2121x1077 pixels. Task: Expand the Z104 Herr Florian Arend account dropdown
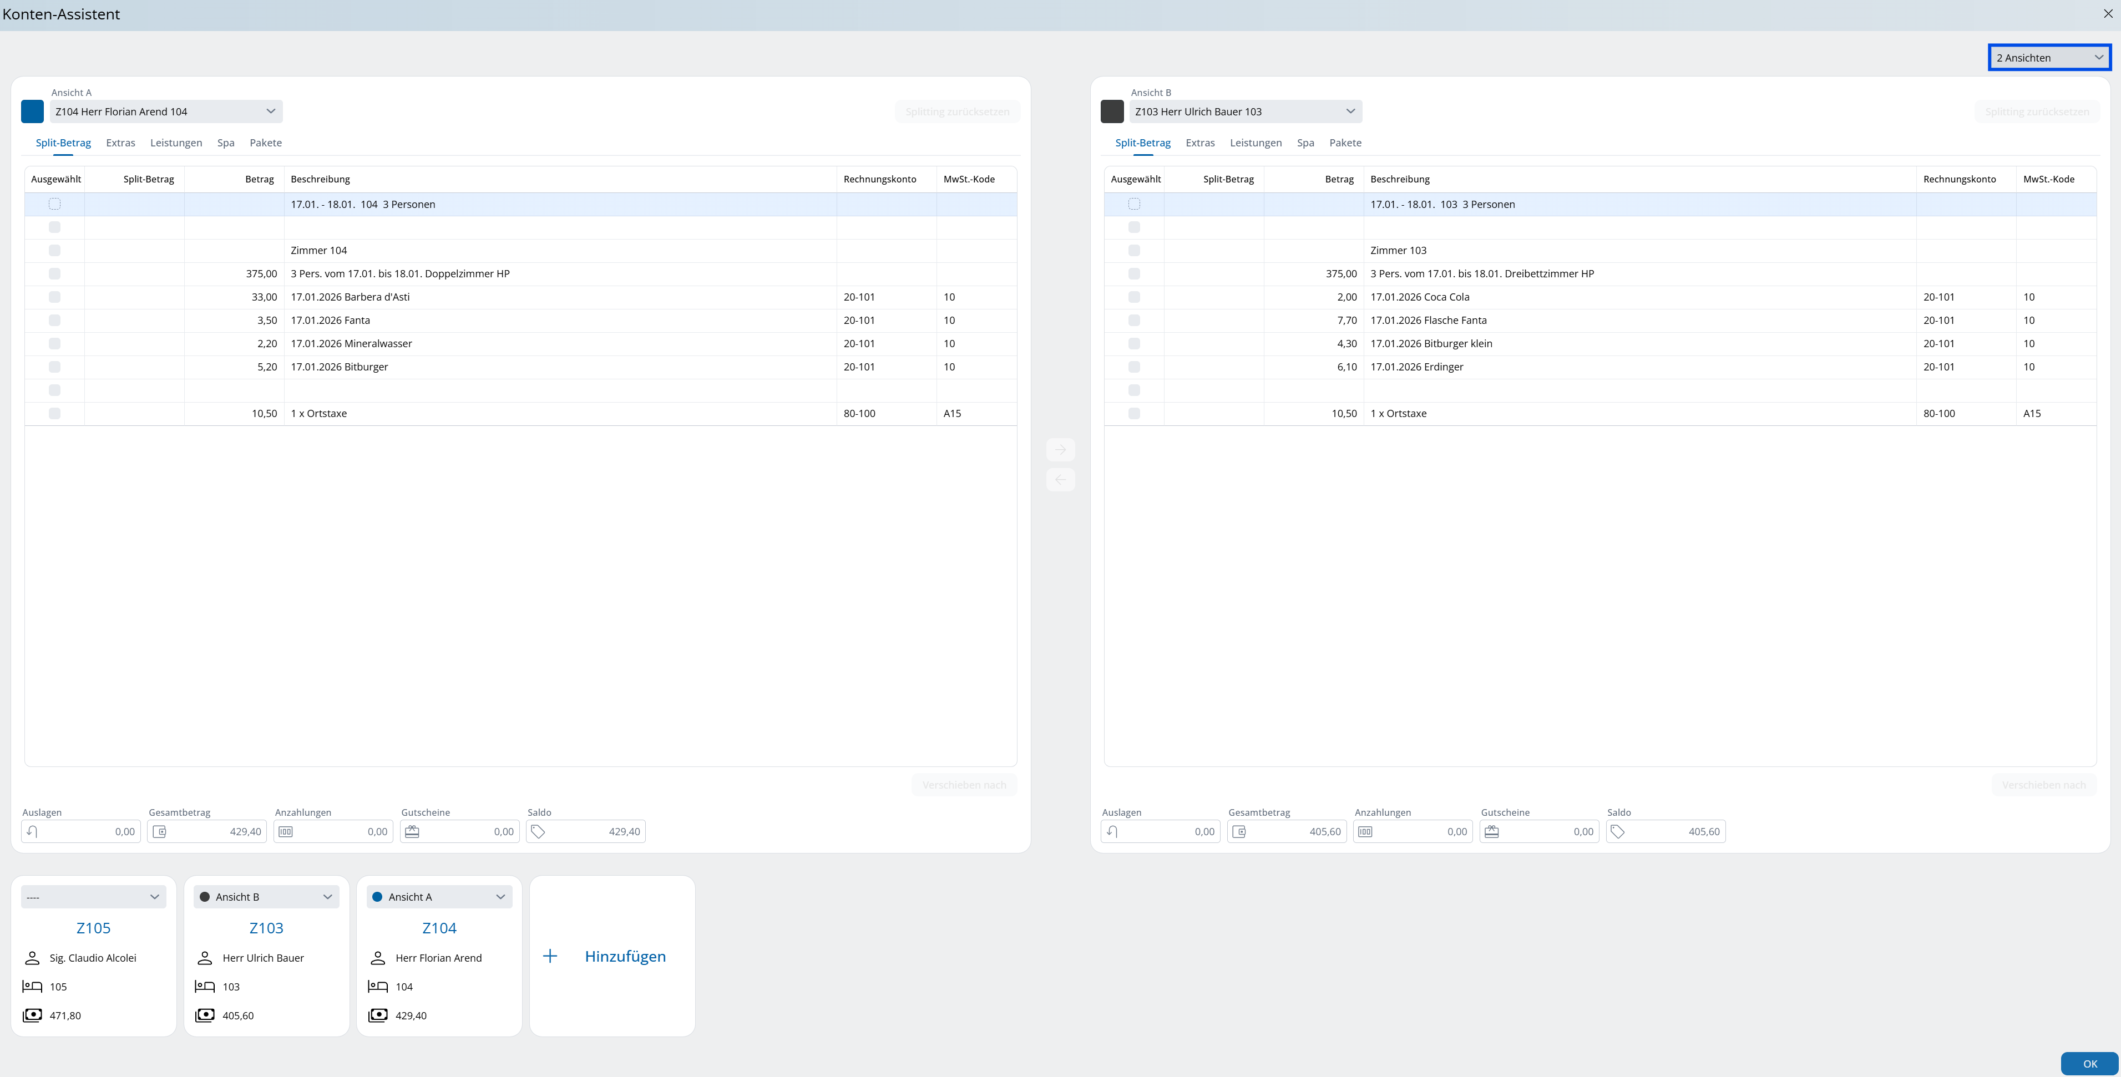click(165, 112)
